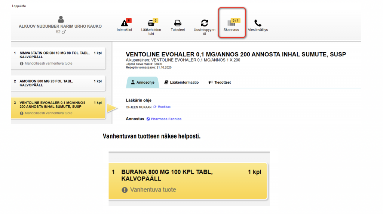Switch to the Tiedotteet tab
383x214 pixels.
coord(220,83)
